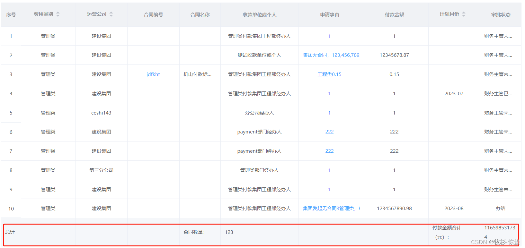This screenshot has height=248, width=525.
Task: Select the 2023-07 plan month cell
Action: pyautogui.click(x=454, y=94)
